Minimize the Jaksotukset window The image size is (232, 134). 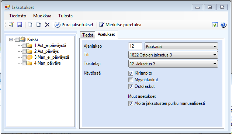(197, 7)
